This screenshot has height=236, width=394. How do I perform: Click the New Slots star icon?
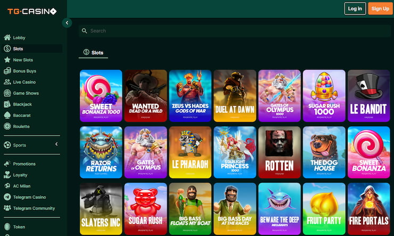7,60
